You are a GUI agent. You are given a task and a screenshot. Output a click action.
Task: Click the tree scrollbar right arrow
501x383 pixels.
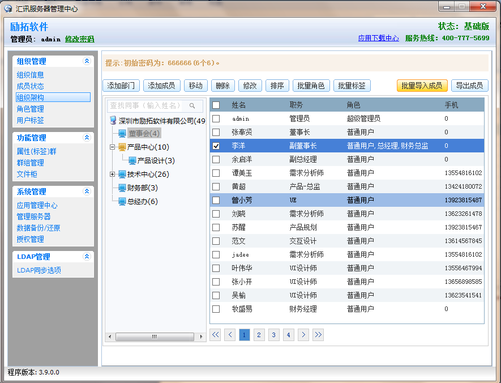tap(201, 337)
